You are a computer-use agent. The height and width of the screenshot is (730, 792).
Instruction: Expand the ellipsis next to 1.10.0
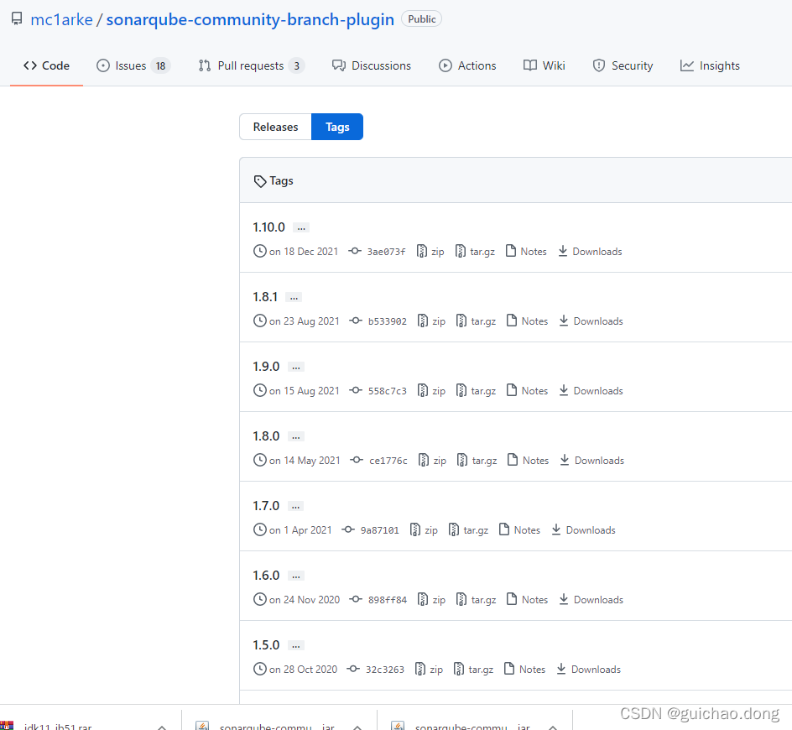(x=301, y=228)
